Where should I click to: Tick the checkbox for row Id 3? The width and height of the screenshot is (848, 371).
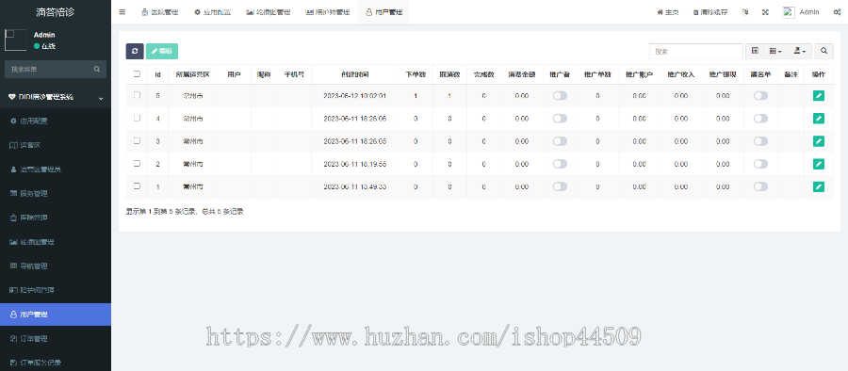pos(137,140)
